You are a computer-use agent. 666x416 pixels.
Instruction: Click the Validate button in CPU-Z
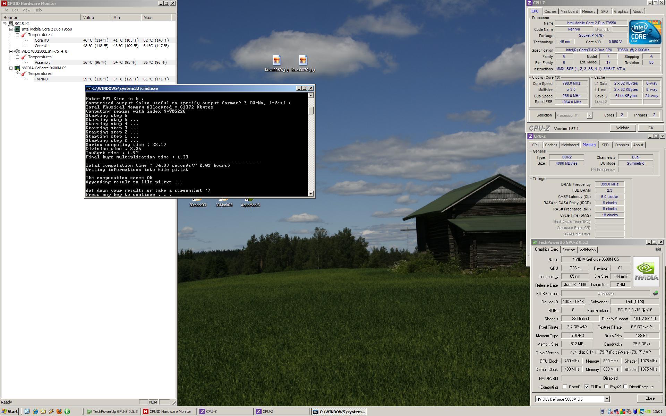click(623, 128)
